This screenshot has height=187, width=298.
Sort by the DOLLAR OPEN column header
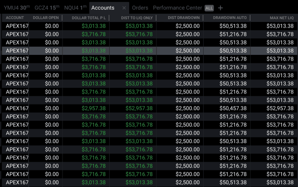click(46, 18)
